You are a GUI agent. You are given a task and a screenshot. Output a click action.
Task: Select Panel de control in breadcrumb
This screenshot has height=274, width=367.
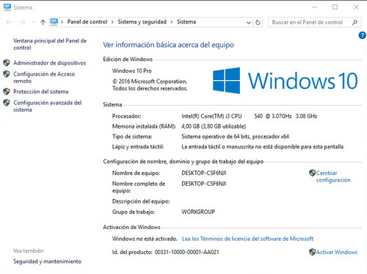point(87,22)
